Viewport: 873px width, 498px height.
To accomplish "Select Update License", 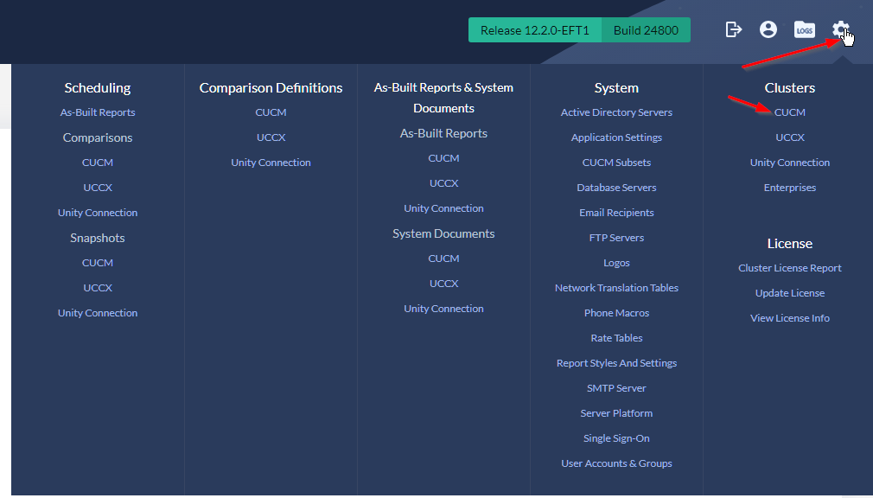I will [x=789, y=292].
